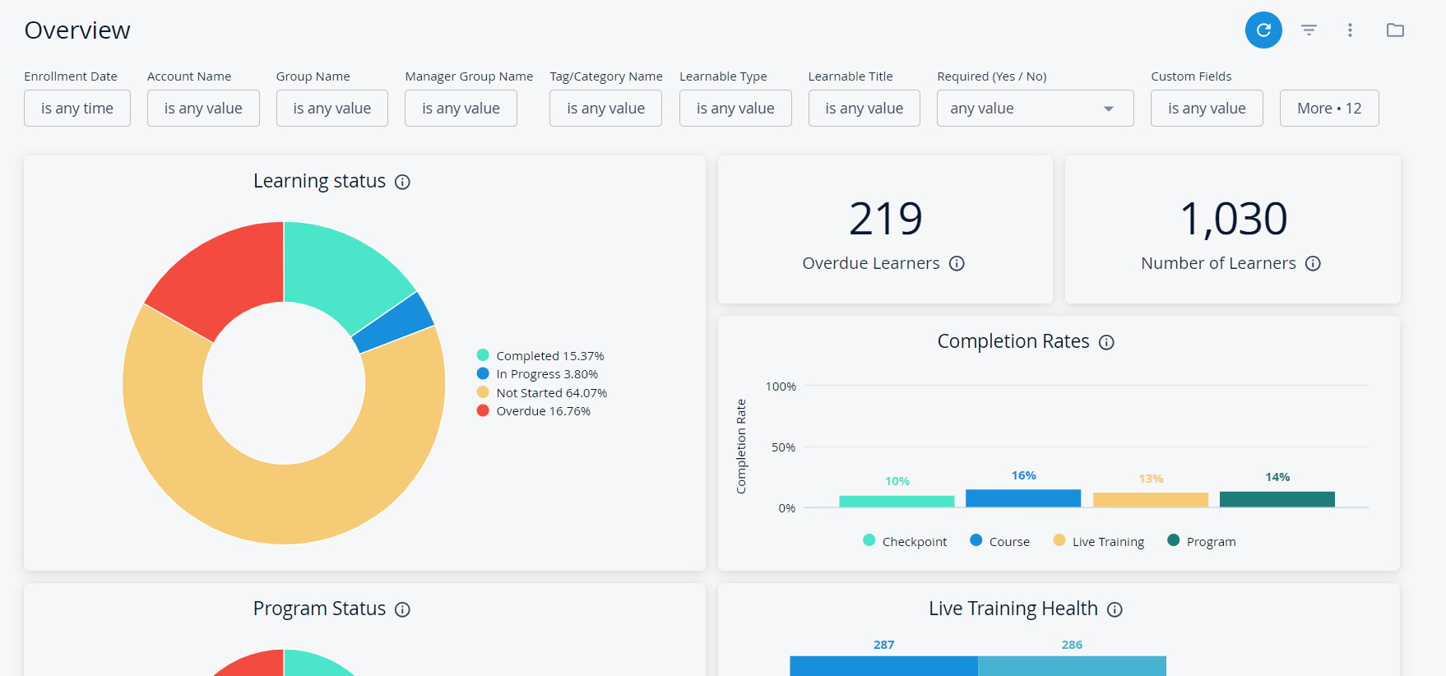
Task: Open the Learnable Title filter value
Action: (x=864, y=108)
